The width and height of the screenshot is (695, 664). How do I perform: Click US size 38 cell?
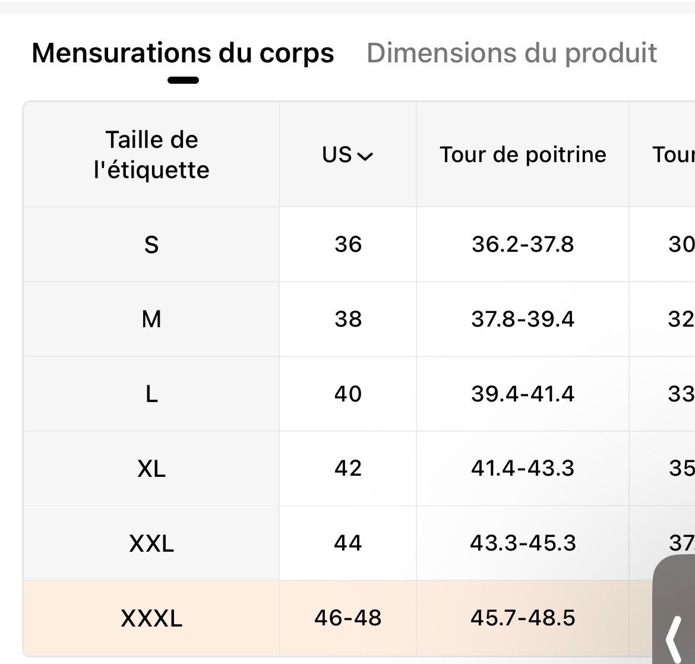tap(348, 320)
